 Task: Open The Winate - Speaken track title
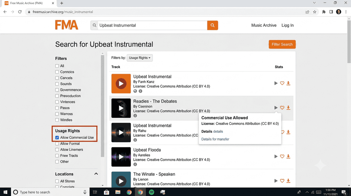154,174
